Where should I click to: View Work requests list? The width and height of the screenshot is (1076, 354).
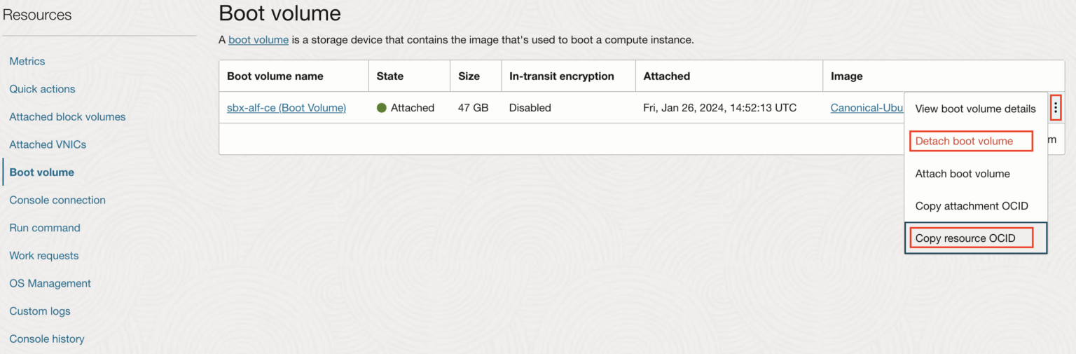[44, 256]
